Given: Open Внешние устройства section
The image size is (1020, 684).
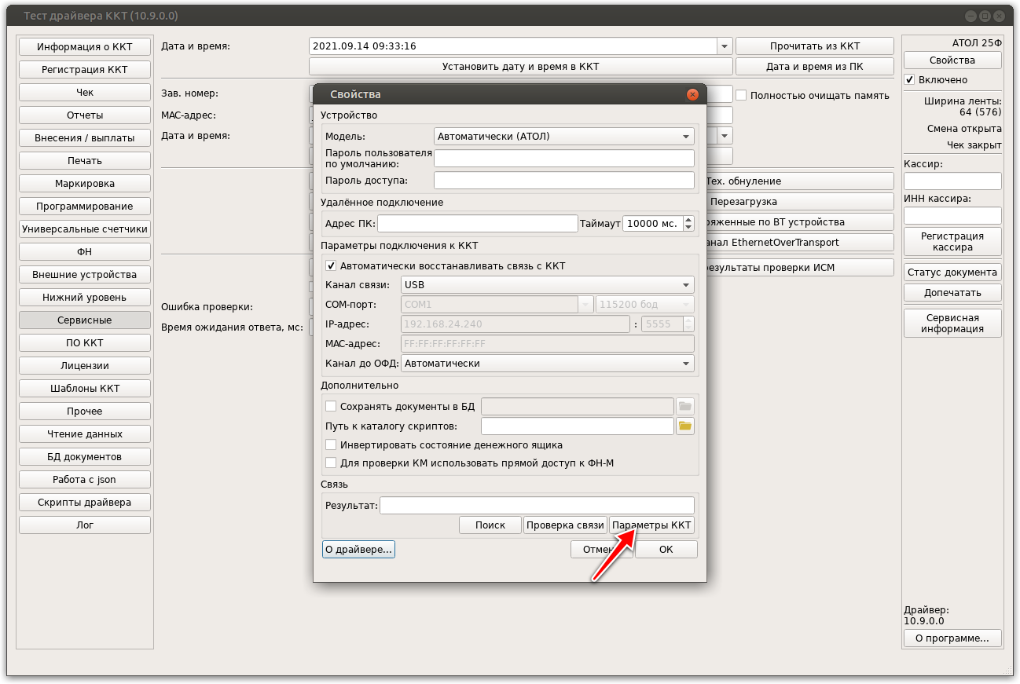Looking at the screenshot, I should tap(85, 274).
